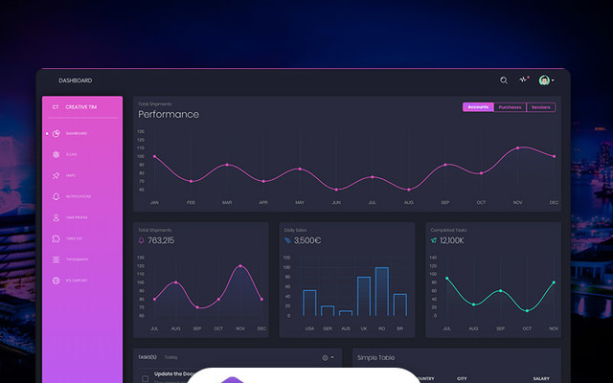This screenshot has width=613, height=383.
Task: Open Notifications via sidebar bell icon
Action: pyautogui.click(x=56, y=196)
